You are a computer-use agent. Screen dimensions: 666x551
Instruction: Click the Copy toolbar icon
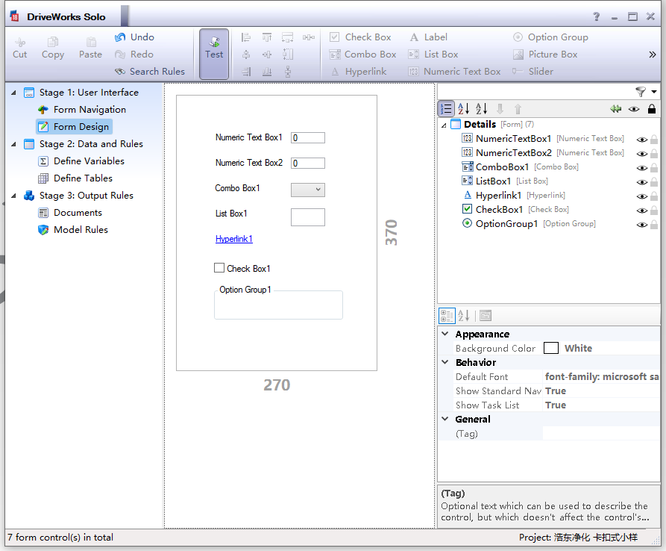tap(53, 48)
